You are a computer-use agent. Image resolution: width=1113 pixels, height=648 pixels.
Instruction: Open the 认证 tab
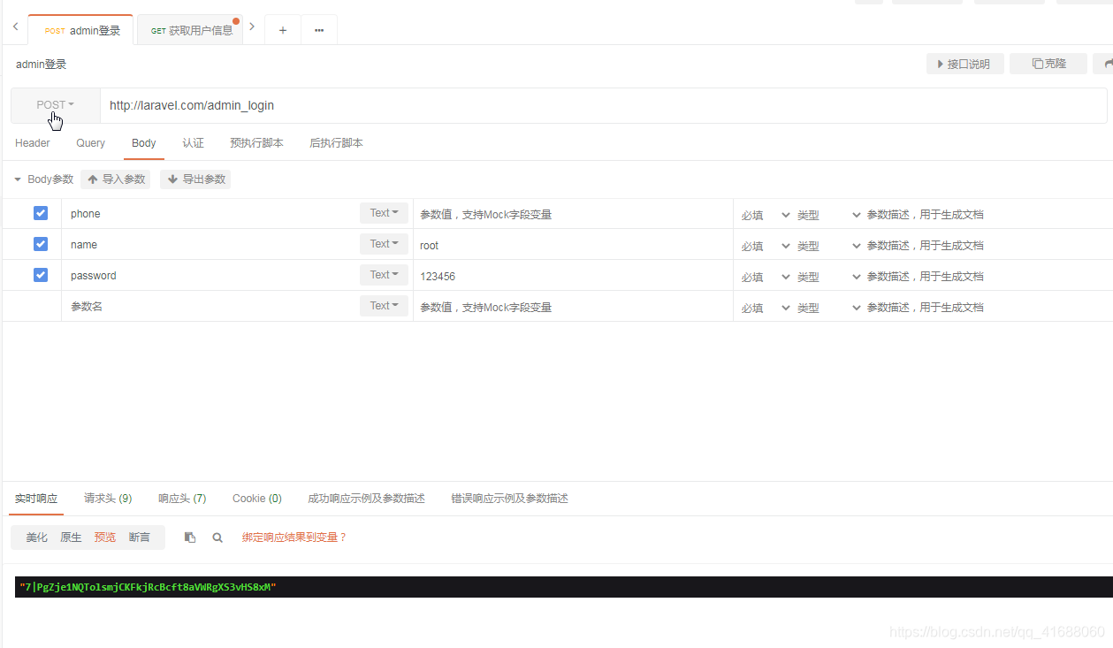(x=193, y=143)
